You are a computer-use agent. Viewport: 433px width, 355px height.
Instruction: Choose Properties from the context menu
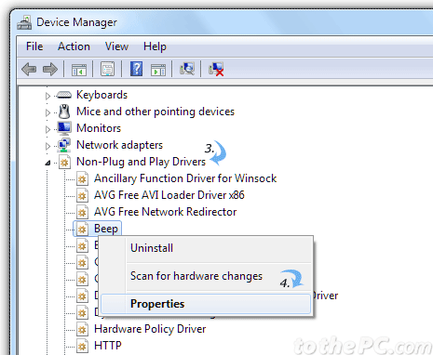tap(206, 304)
